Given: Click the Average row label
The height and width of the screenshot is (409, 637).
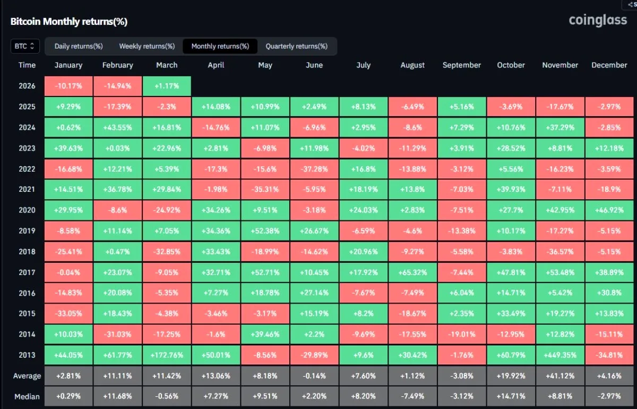Looking at the screenshot, I should pos(27,376).
